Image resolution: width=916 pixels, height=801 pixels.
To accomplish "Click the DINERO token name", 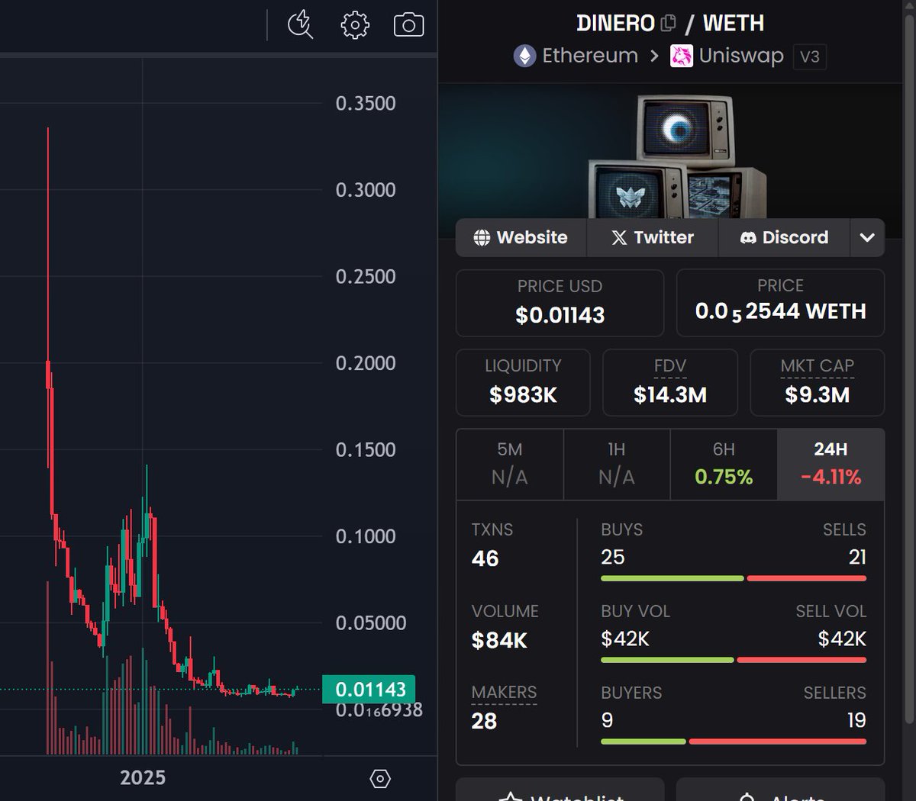I will coord(616,23).
